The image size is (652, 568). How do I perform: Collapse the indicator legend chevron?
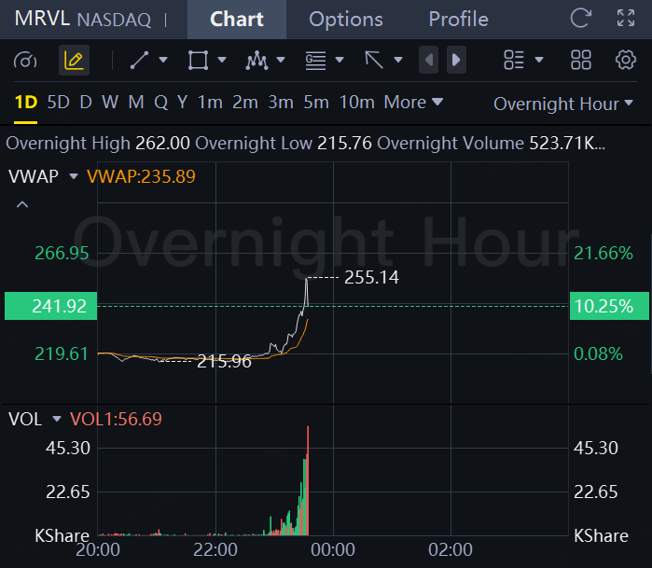click(22, 204)
